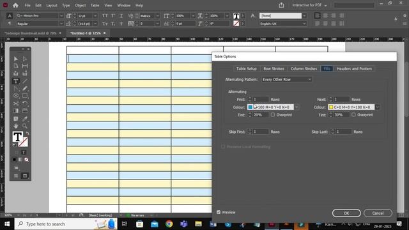This screenshot has height=230, width=409.
Task: Open font family Minion Pro dropdown
Action: click(61, 16)
